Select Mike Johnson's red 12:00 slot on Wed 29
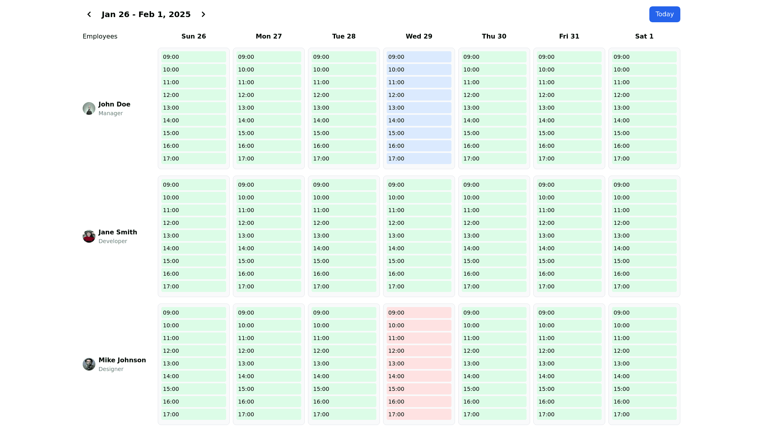Viewport: 763px width, 429px height. [419, 351]
